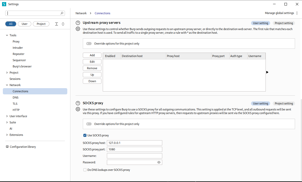Viewport: 302px width, 182px height.
Task: Enable DNS lookups over SOCKS proxy
Action: coord(85,170)
